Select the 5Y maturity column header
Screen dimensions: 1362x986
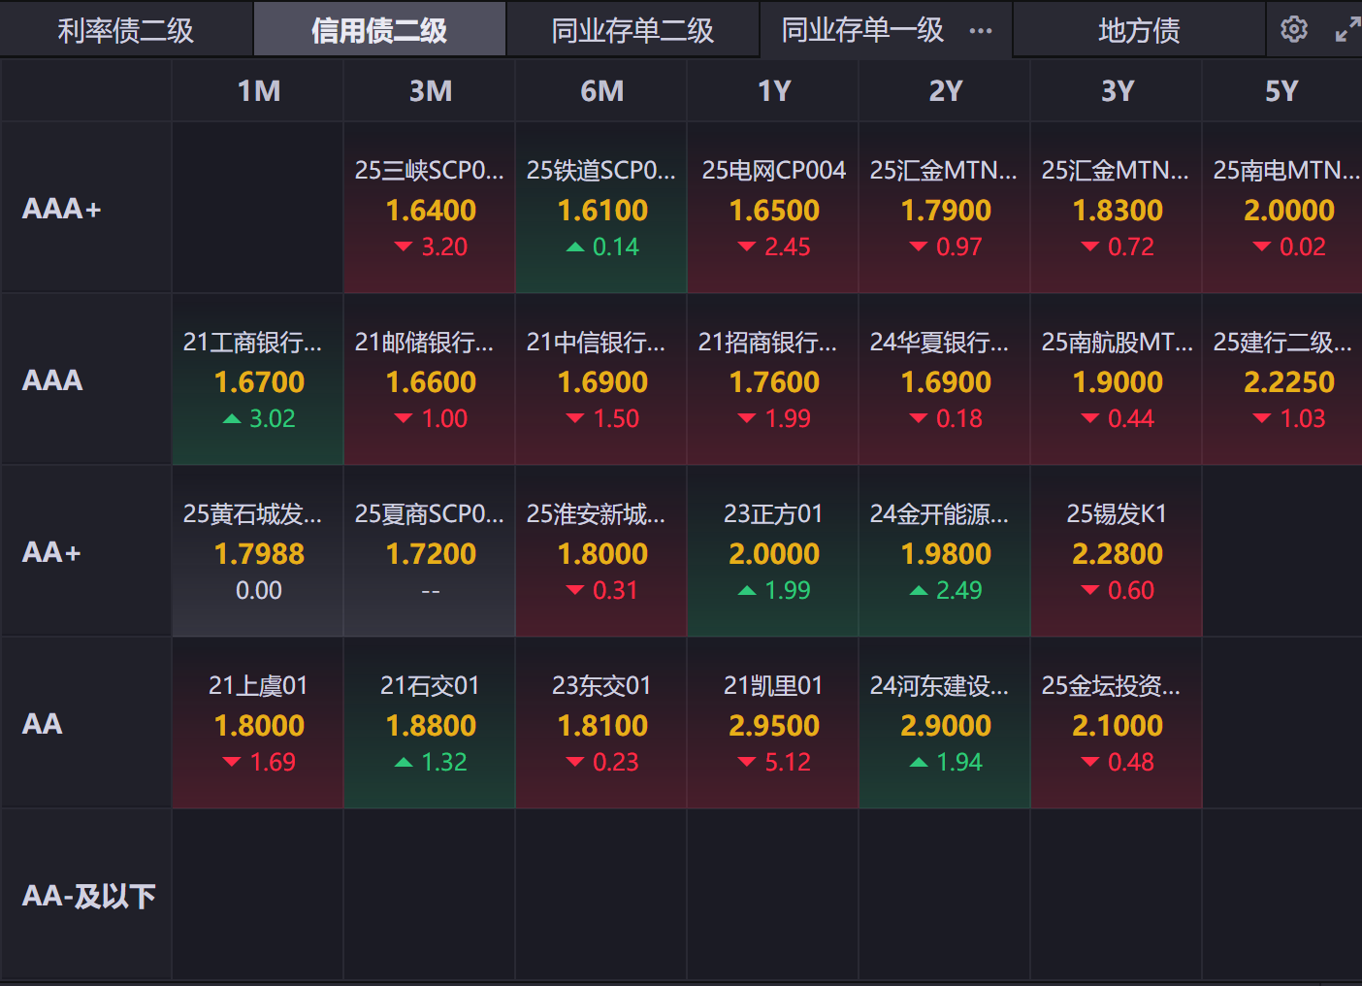coord(1281,91)
